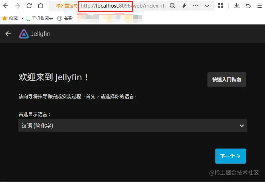
Task: Click the 域名重定向 label in address bar
Action: pos(67,6)
